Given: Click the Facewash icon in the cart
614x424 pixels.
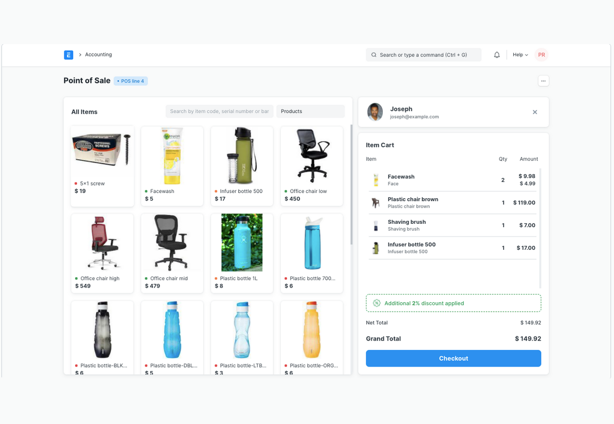Looking at the screenshot, I should (376, 180).
